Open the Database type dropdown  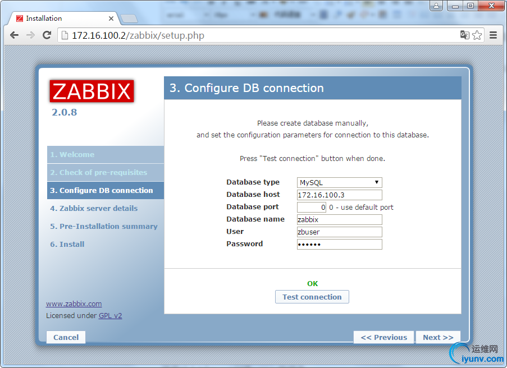340,182
